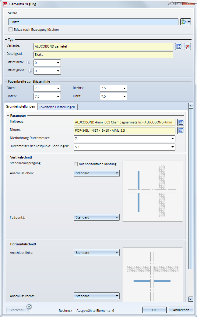The image size is (197, 317).
Task: Click the Horizontalschnitt preview image
Action: point(153,275)
